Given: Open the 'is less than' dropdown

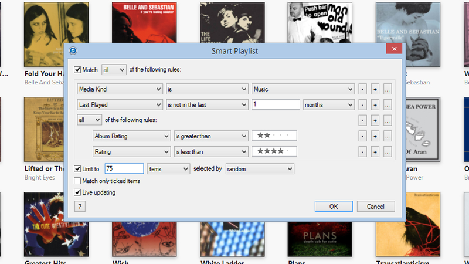Looking at the screenshot, I should pos(211,152).
